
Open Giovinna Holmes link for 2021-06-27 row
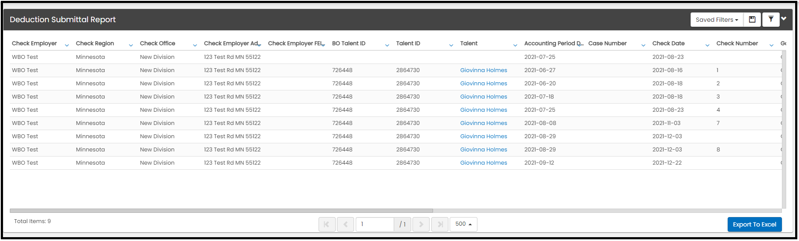click(x=483, y=70)
